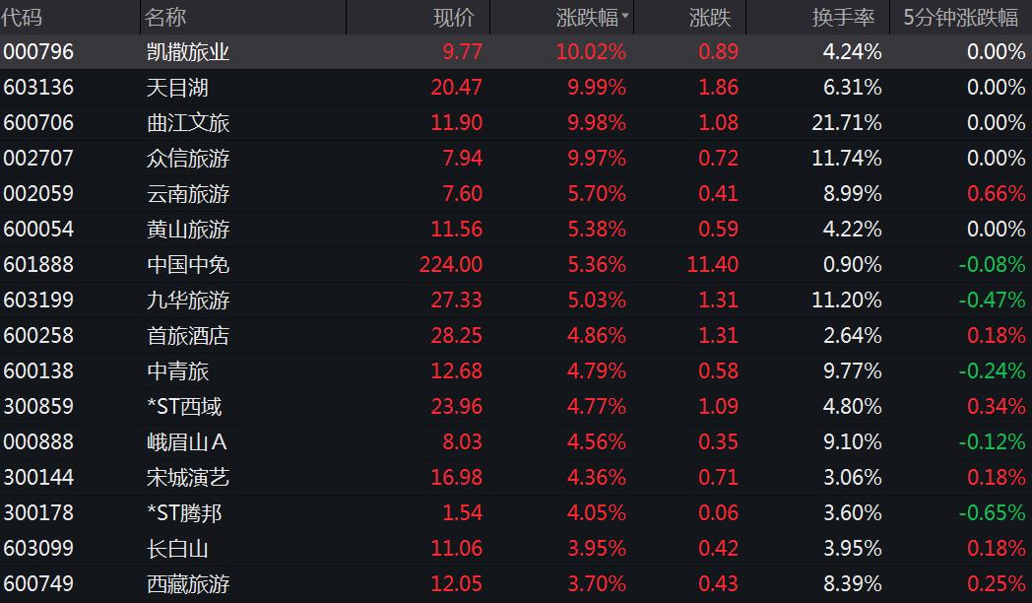The width and height of the screenshot is (1032, 603).
Task: Select the *ST西域 stock row
Action: [x=516, y=406]
